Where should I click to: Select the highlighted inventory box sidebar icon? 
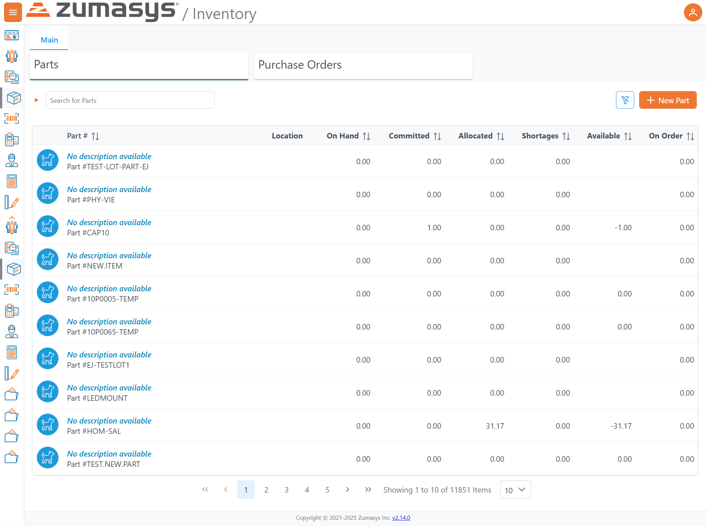pos(13,98)
